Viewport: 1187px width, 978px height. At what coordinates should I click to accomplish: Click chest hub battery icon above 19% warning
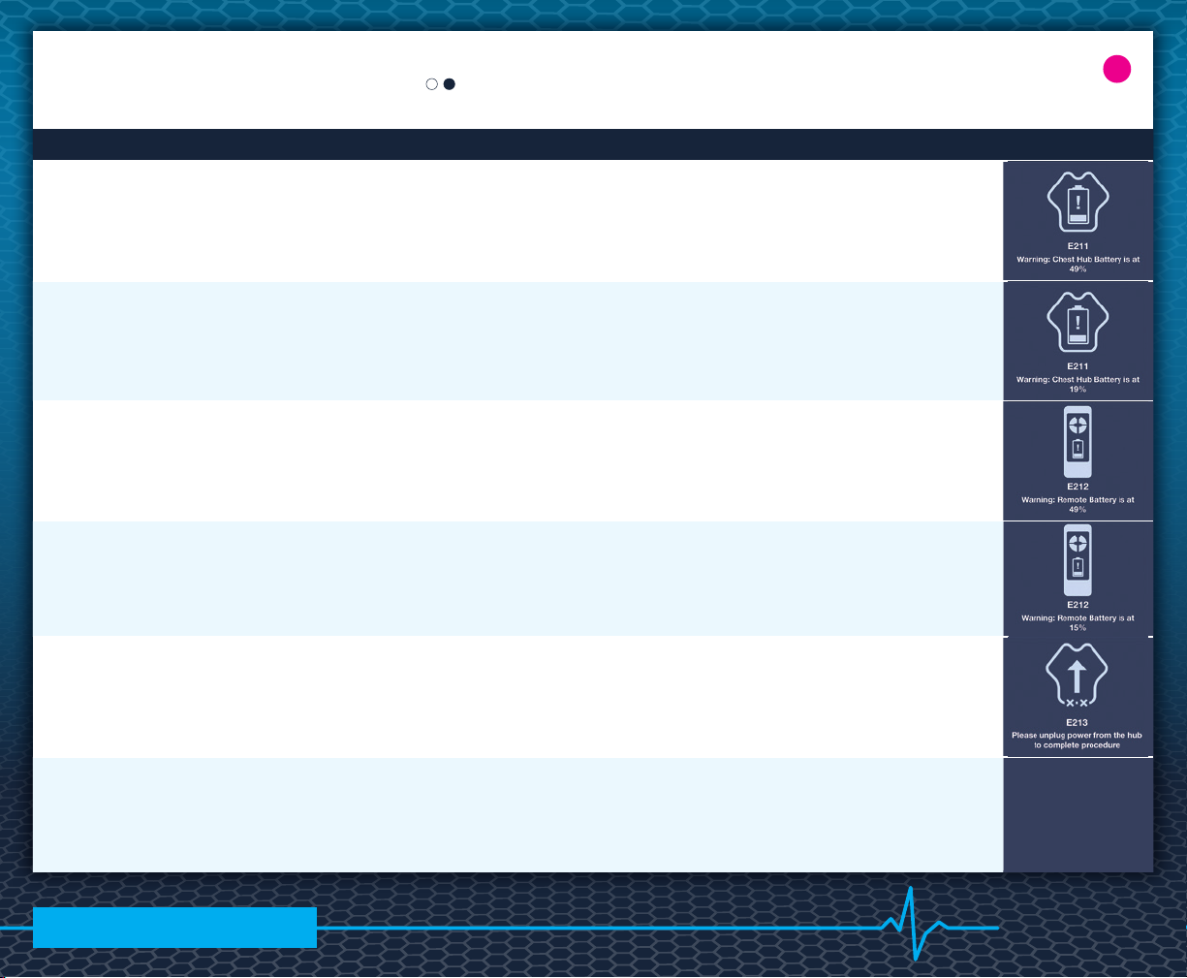pyautogui.click(x=1078, y=322)
